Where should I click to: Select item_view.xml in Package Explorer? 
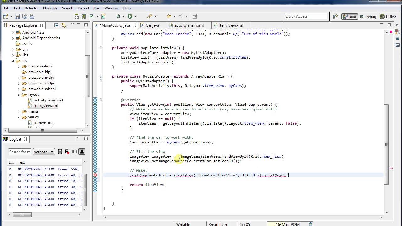click(46, 106)
